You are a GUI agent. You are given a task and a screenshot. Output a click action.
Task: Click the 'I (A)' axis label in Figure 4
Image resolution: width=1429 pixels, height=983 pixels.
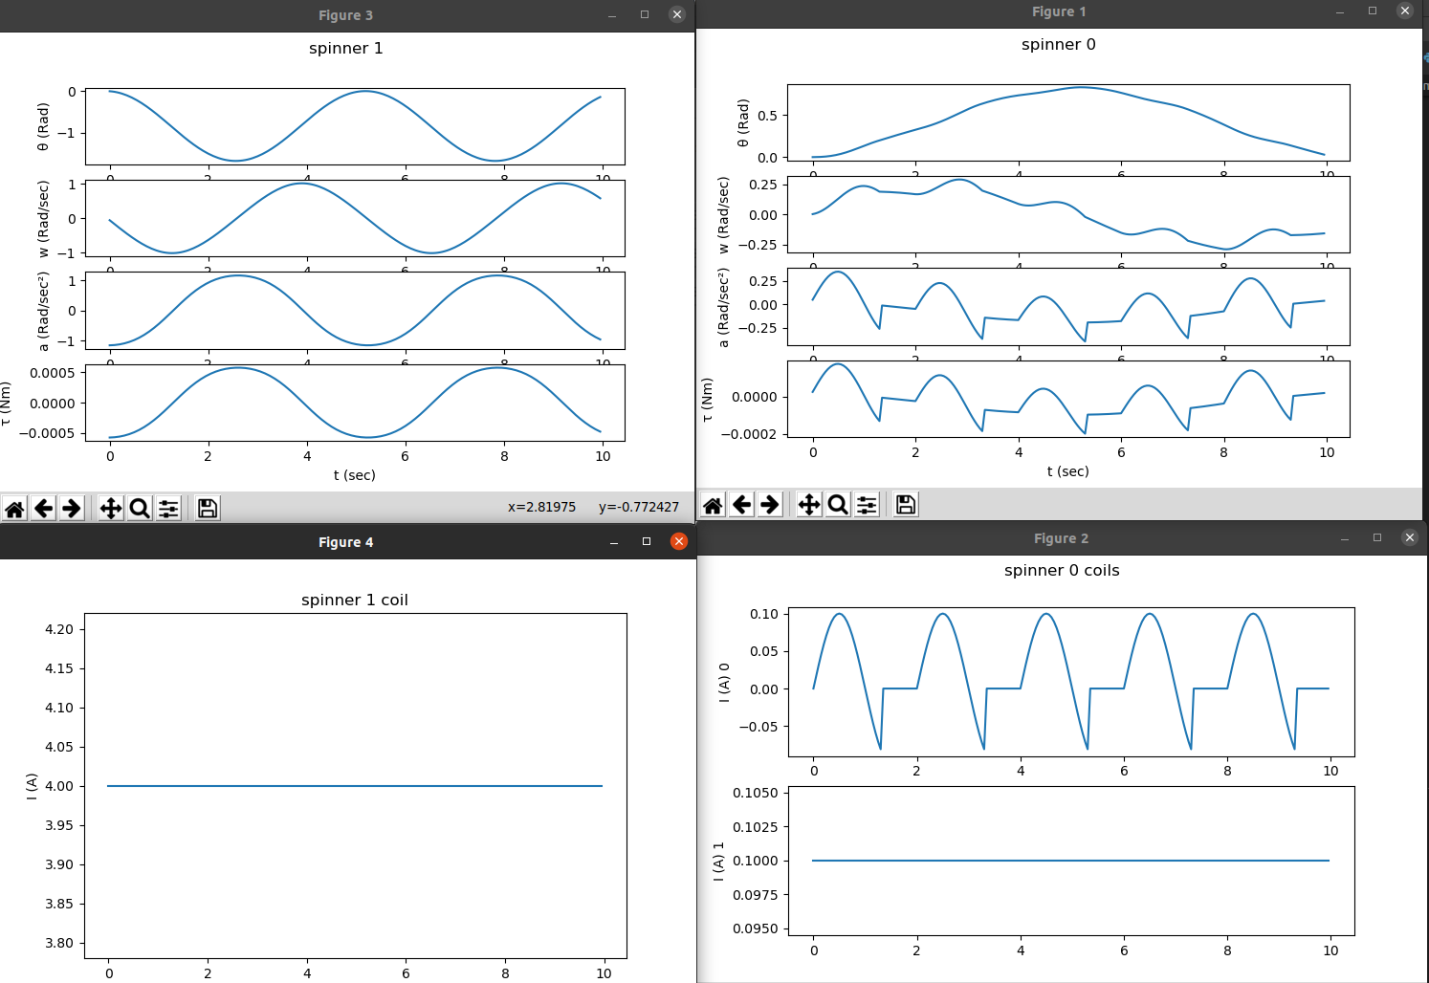point(32,786)
